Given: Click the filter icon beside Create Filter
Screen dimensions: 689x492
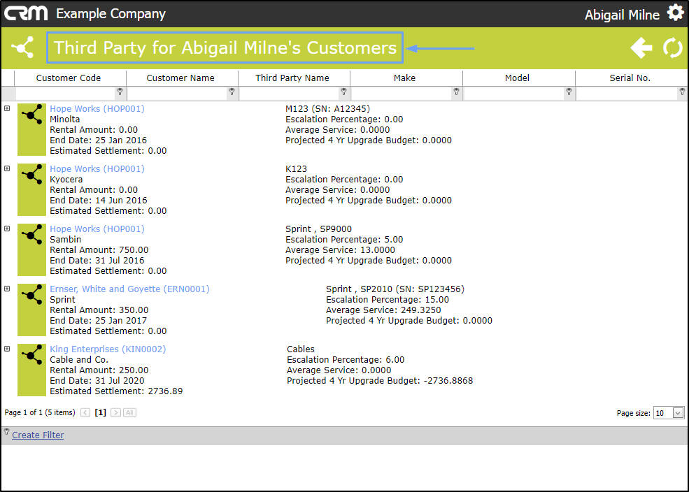Looking at the screenshot, I should click(x=6, y=432).
